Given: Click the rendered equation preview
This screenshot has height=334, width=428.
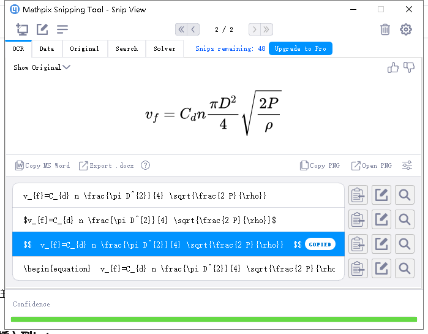Looking at the screenshot, I should pos(214,113).
